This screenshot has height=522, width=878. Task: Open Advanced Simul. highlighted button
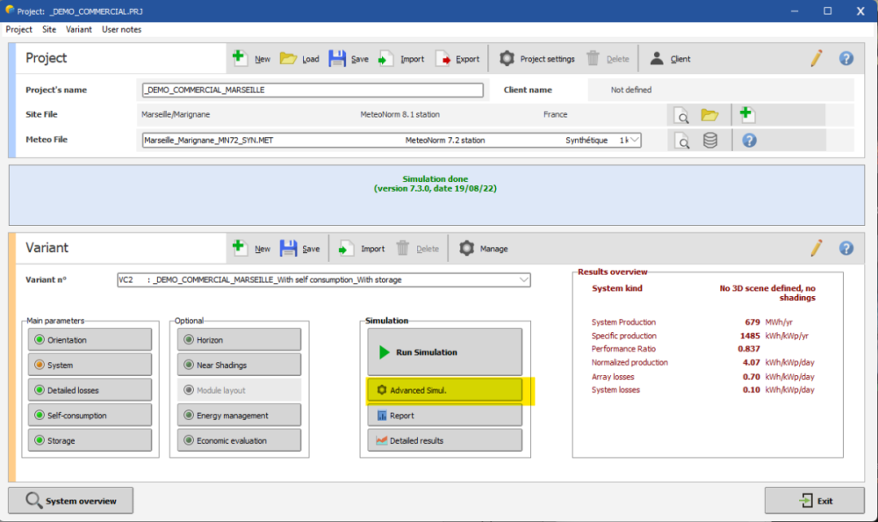444,390
